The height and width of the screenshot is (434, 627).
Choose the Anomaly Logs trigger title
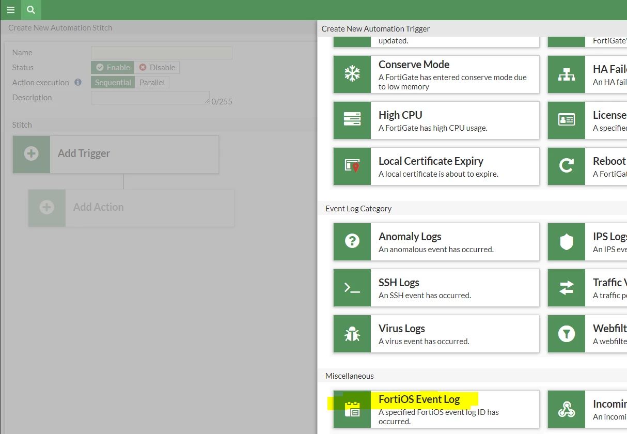point(410,237)
